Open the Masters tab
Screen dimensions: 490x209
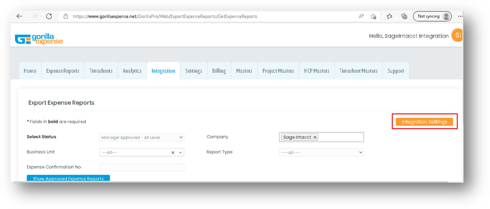pos(244,71)
